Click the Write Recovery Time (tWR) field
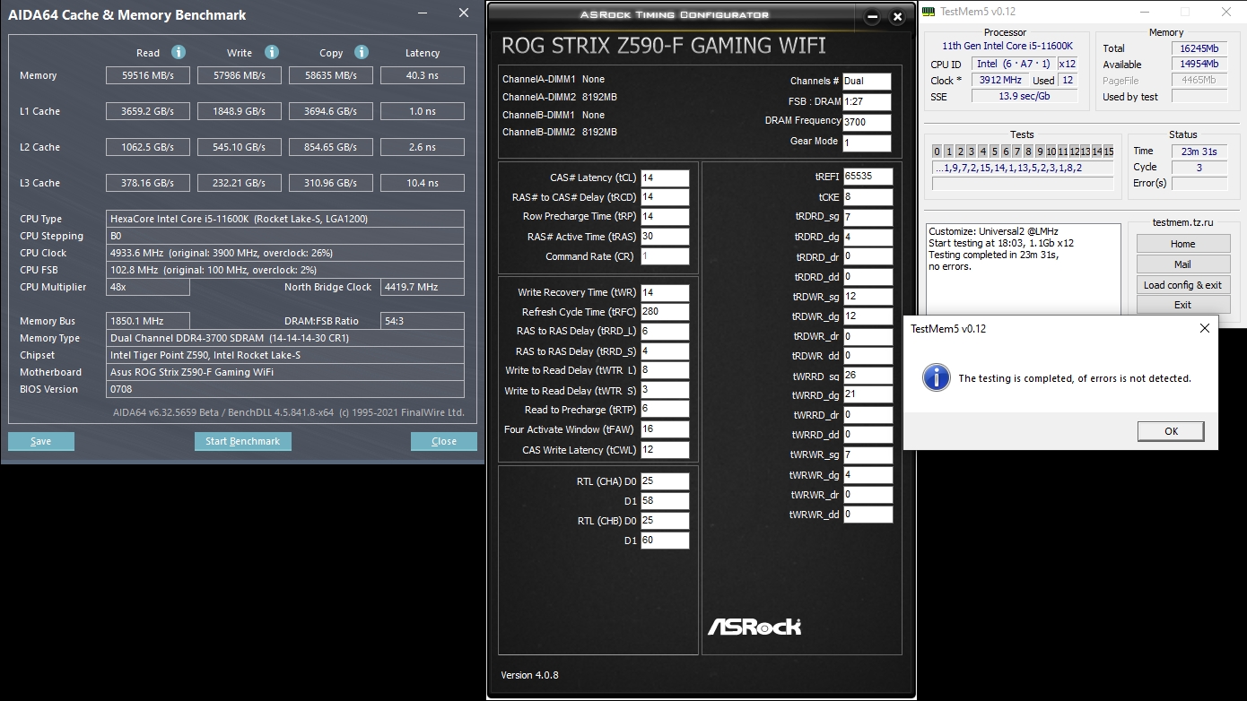The height and width of the screenshot is (701, 1247). 665,292
